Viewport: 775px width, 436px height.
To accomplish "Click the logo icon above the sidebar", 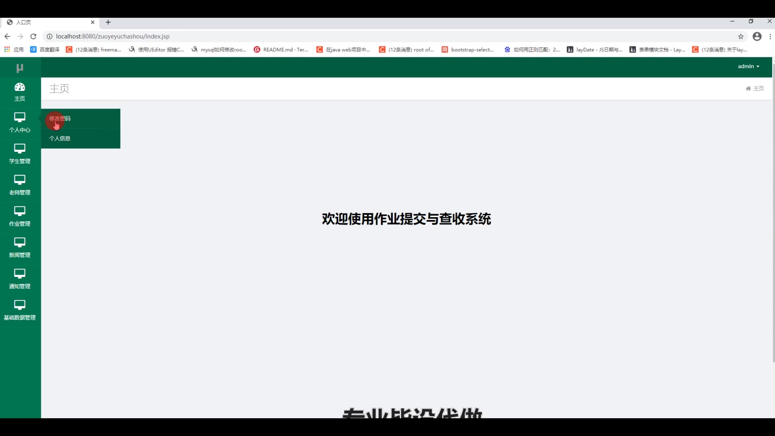I will pos(19,68).
